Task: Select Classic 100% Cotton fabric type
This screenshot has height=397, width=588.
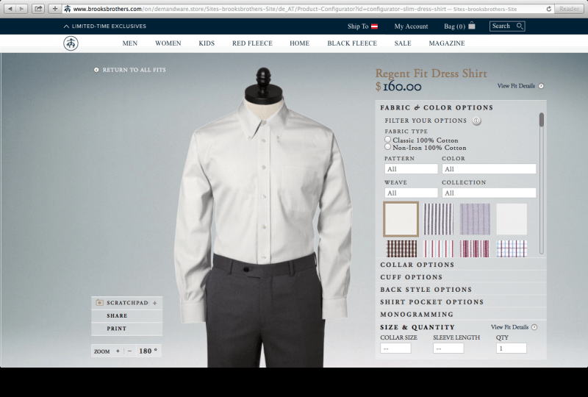Action: tap(388, 139)
